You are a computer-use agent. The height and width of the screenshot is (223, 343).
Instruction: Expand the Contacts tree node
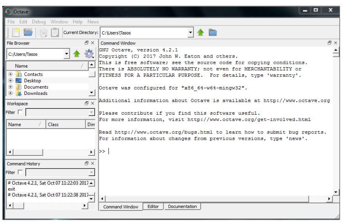[10, 74]
